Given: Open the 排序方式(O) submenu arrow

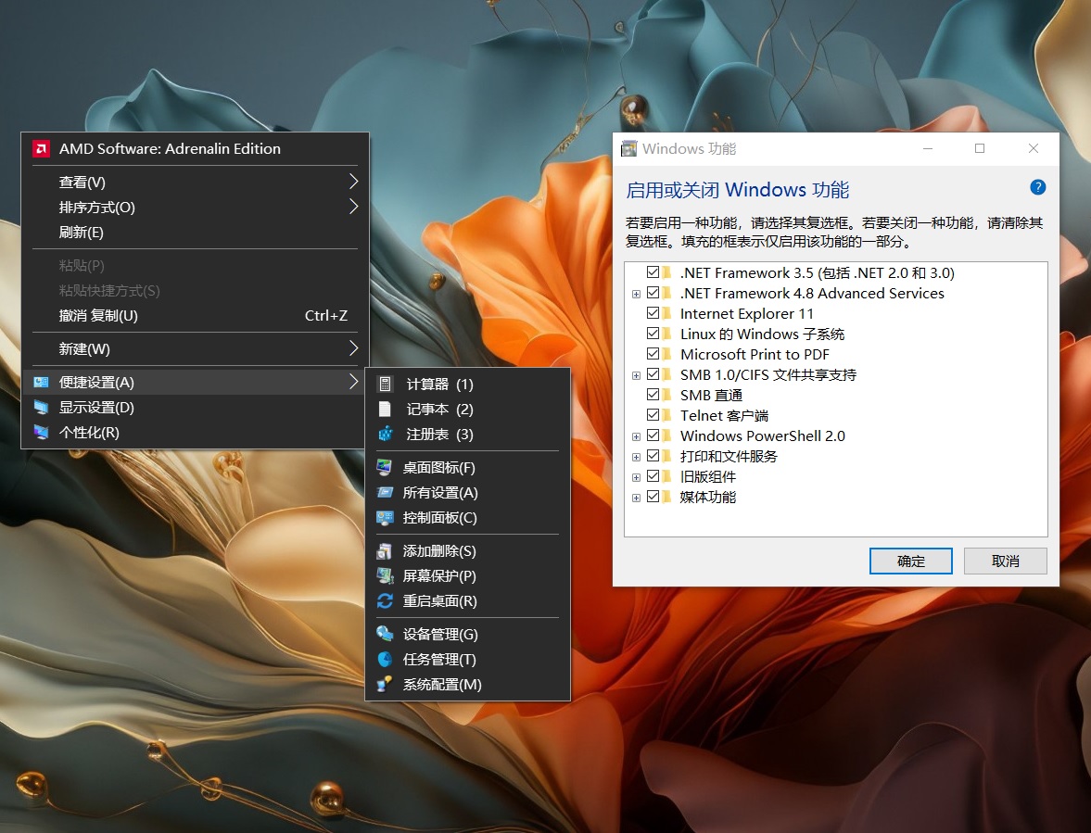Looking at the screenshot, I should pyautogui.click(x=353, y=207).
